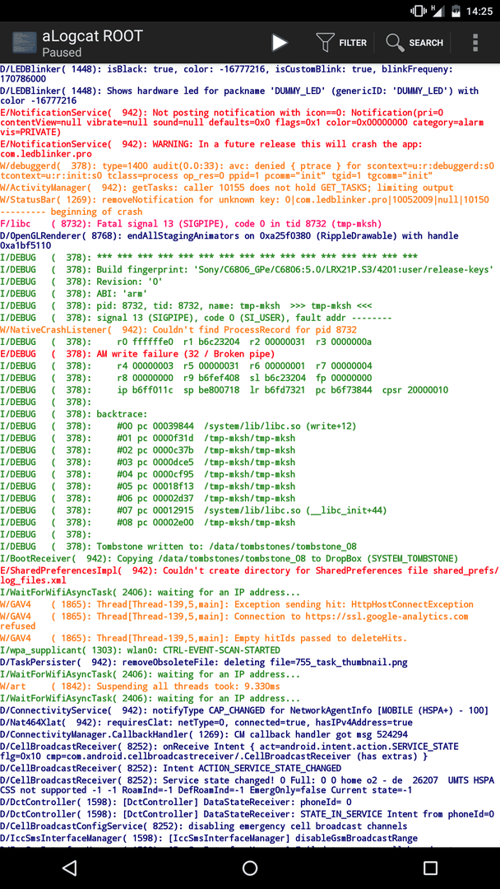Select the SharedPreferencesImpl error line
500x889 pixels.
pyautogui.click(x=250, y=575)
